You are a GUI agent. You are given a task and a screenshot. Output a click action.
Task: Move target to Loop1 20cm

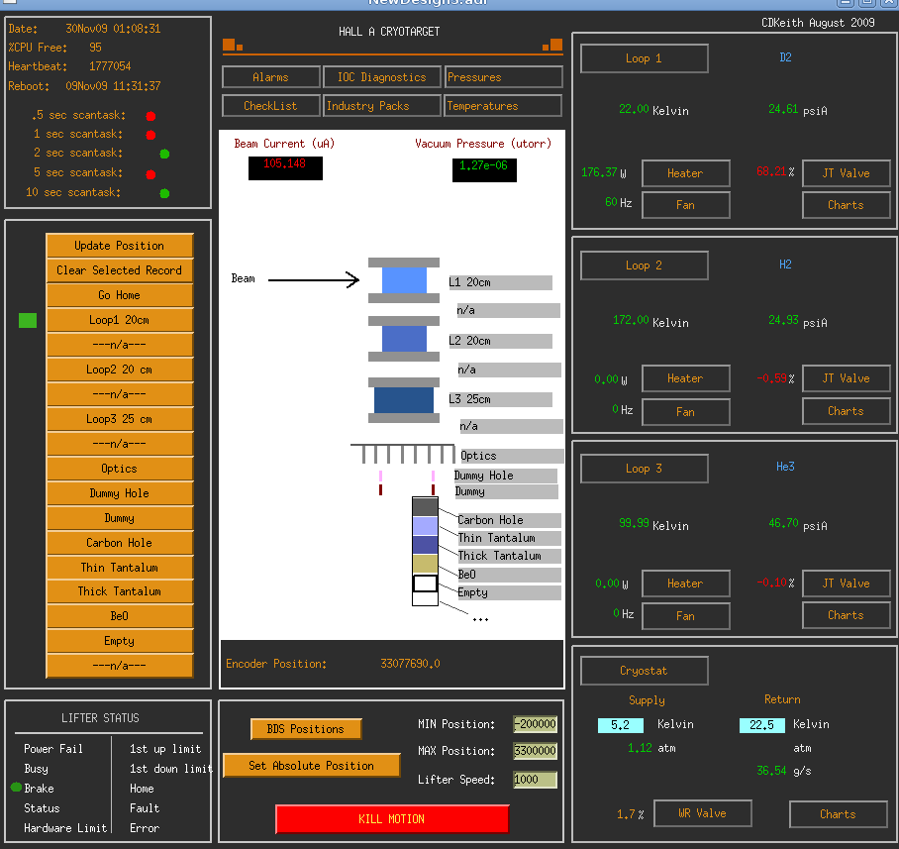coord(119,320)
